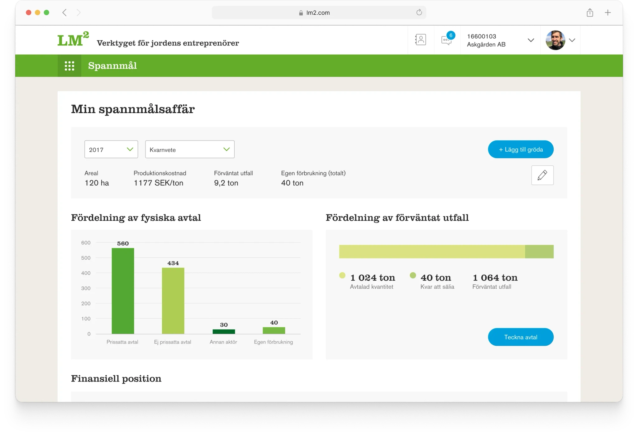Image resolution: width=638 pixels, height=436 pixels.
Task: Click the Ej prissatta avtal bar
Action: coord(173,301)
